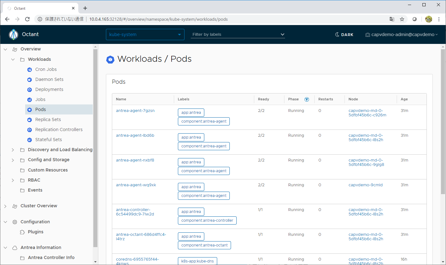Viewport: 446px width, 265px height.
Task: Click the Events folder icon
Action: pyautogui.click(x=22, y=190)
